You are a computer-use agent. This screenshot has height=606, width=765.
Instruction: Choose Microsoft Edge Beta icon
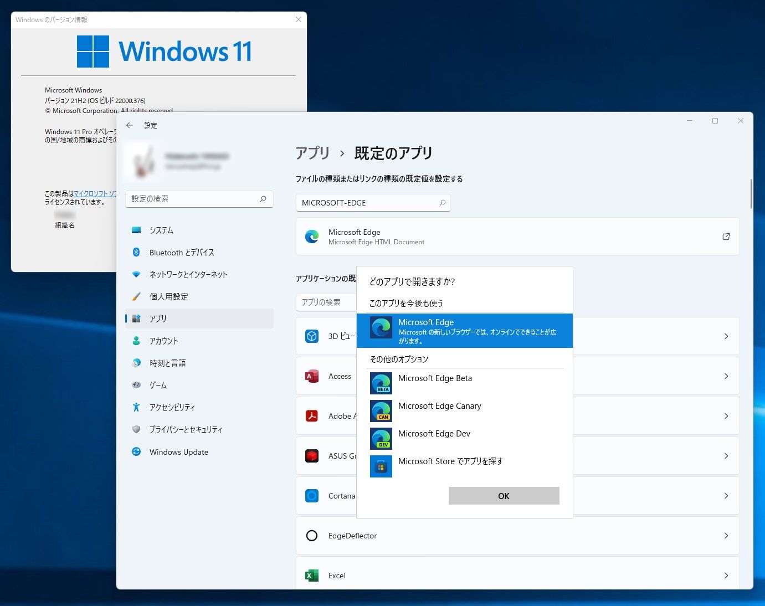tap(381, 383)
